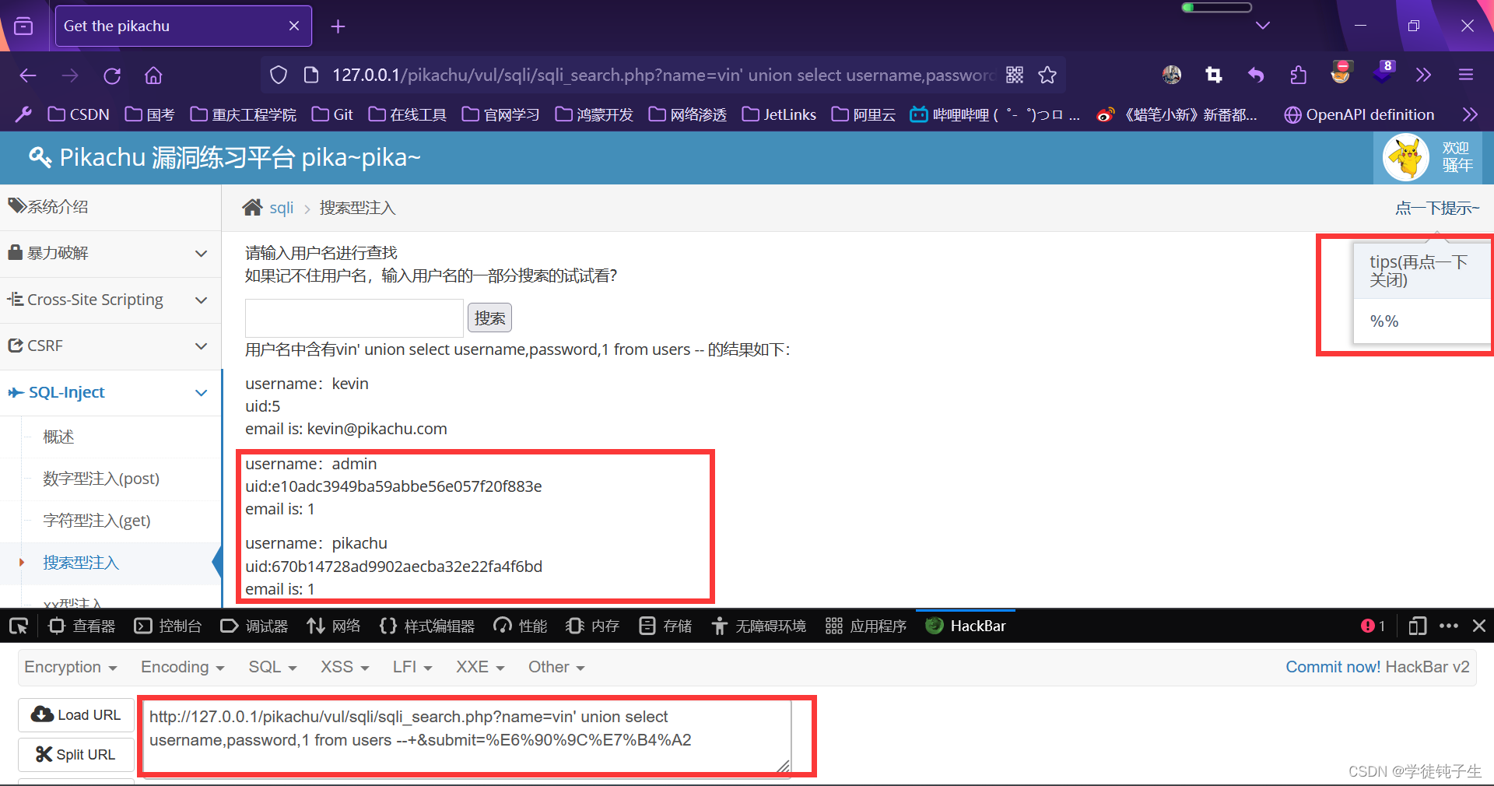Open the screenshot crop tool icon
Screen dimensions: 1494x786
pos(1214,75)
